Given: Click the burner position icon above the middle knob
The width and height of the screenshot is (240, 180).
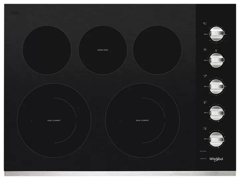Looking at the screenshot, I should (205, 76).
